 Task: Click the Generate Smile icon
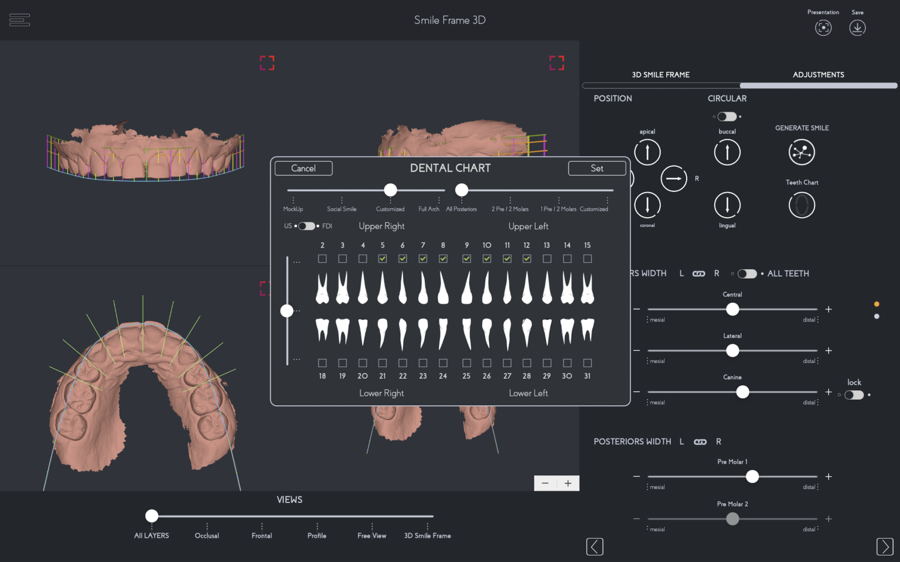[x=802, y=152]
